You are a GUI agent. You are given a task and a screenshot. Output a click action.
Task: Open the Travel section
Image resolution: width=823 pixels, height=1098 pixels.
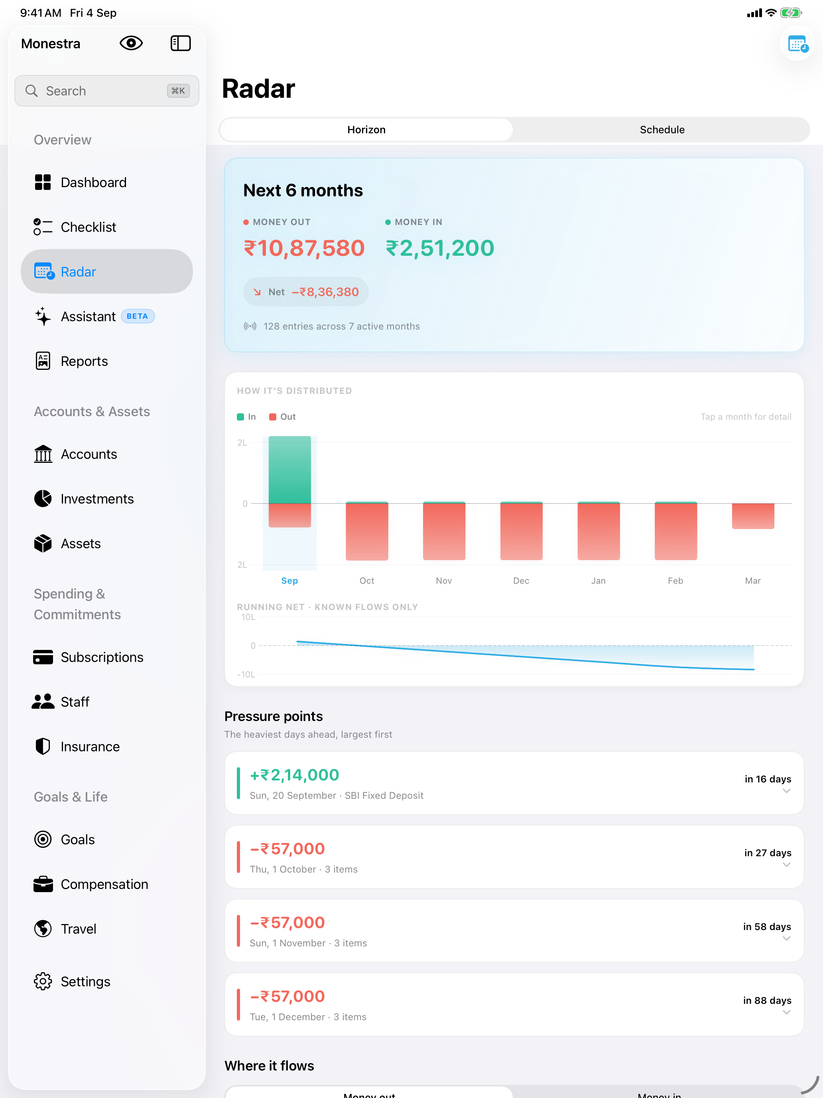(x=106, y=929)
